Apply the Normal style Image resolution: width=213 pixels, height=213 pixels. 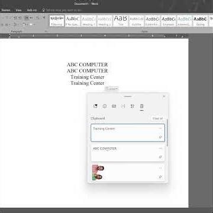57,21
